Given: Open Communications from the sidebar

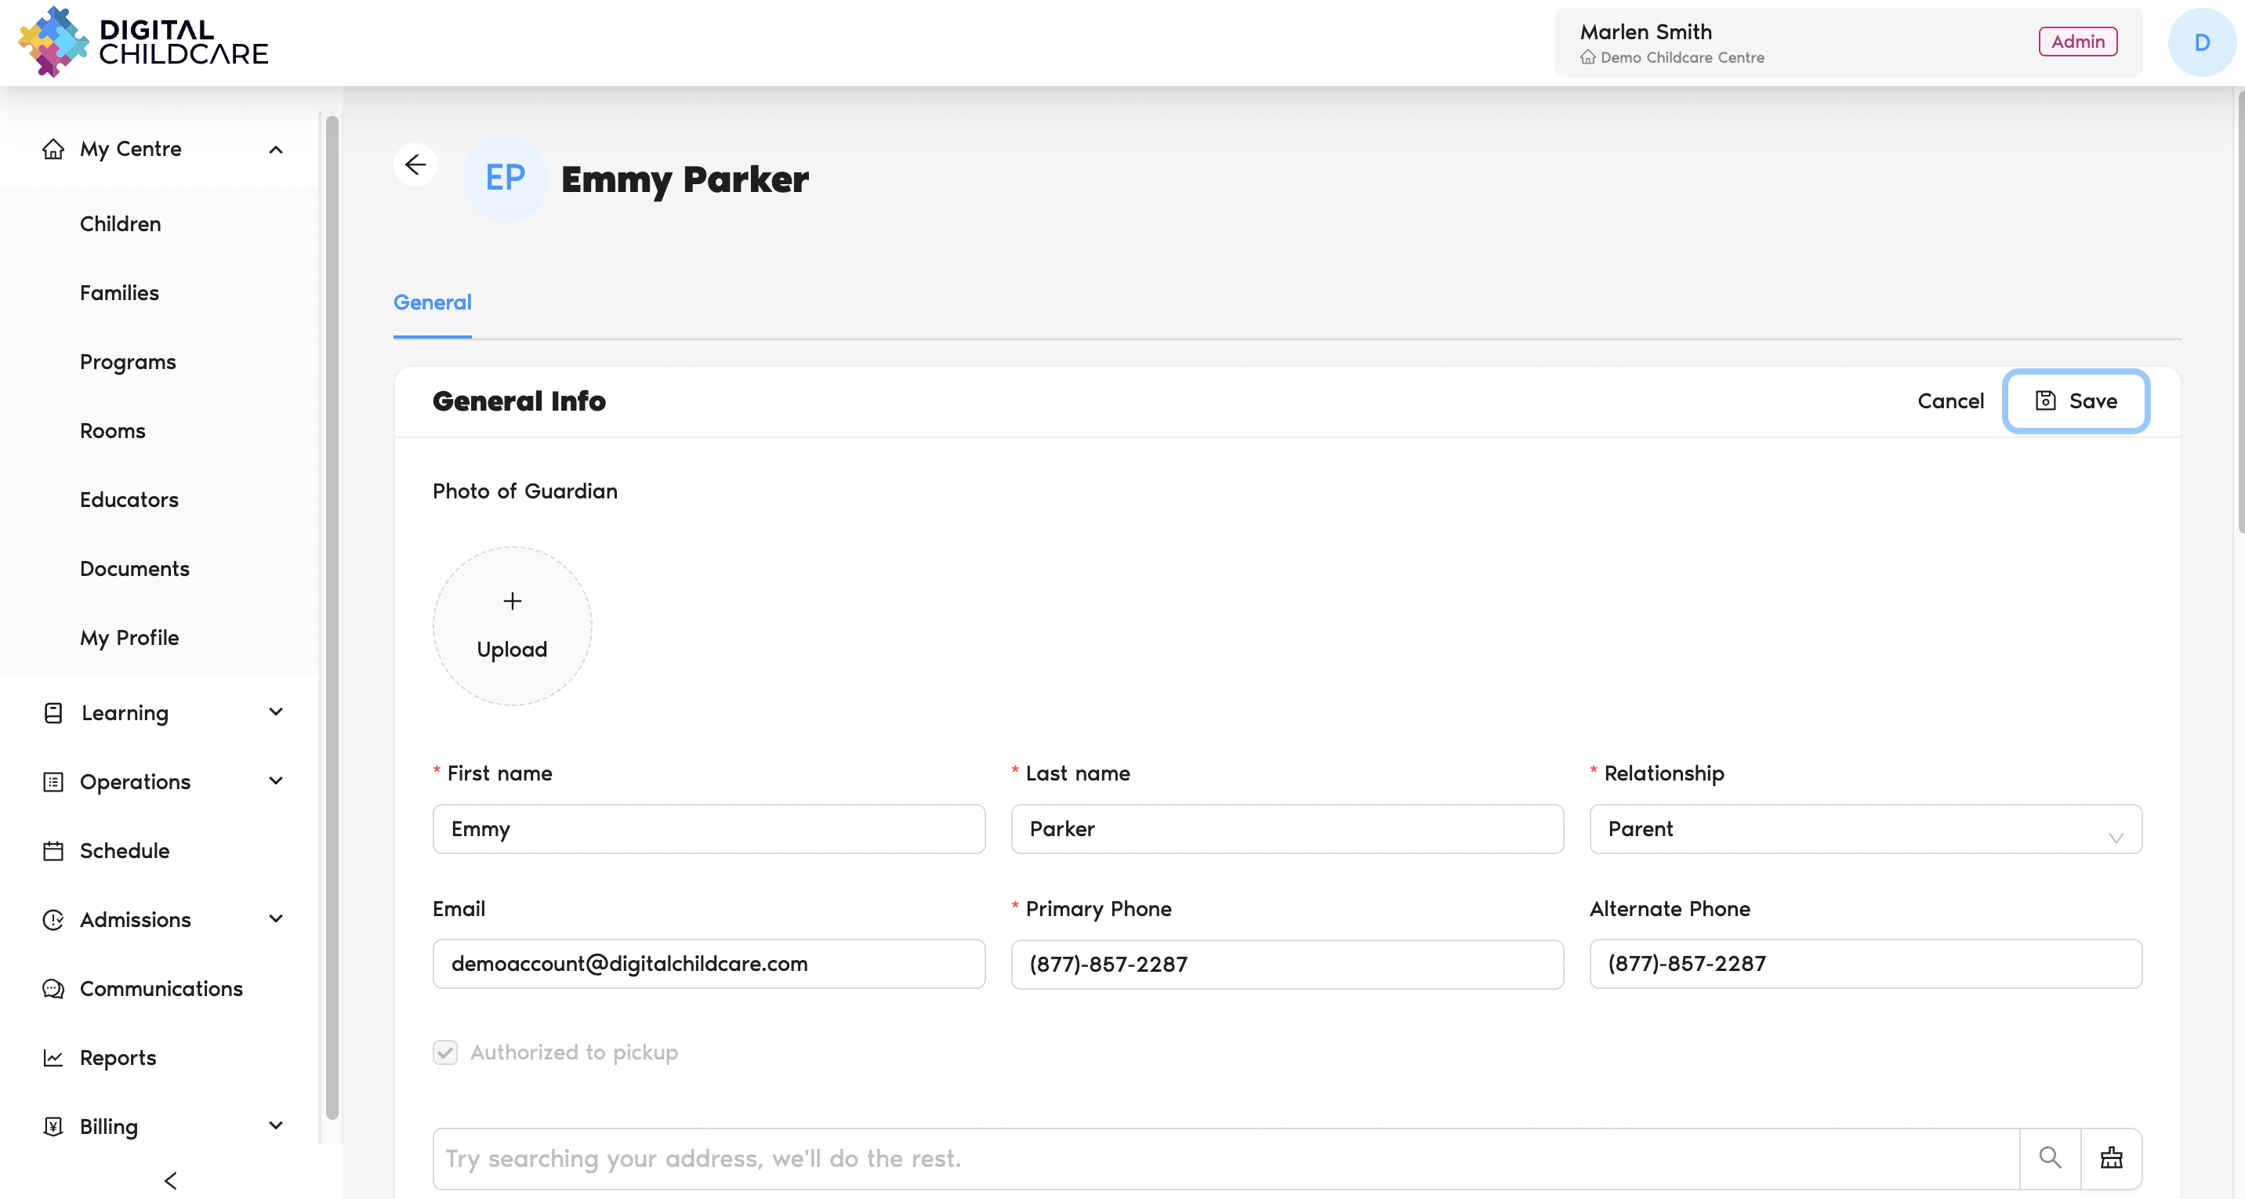Looking at the screenshot, I should coord(161,988).
